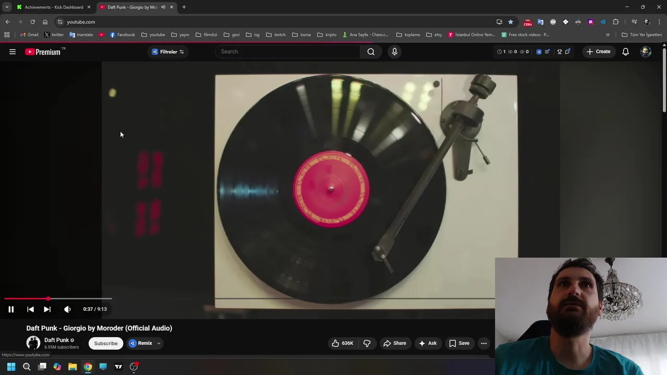This screenshot has height=375, width=667.
Task: Show hidden bookmarks with the chevron
Action: tap(608, 35)
